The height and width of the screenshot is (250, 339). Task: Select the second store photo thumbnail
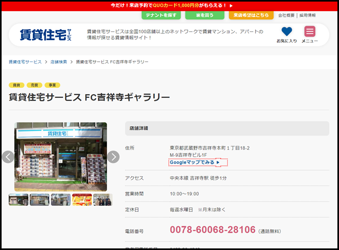tap(40, 200)
